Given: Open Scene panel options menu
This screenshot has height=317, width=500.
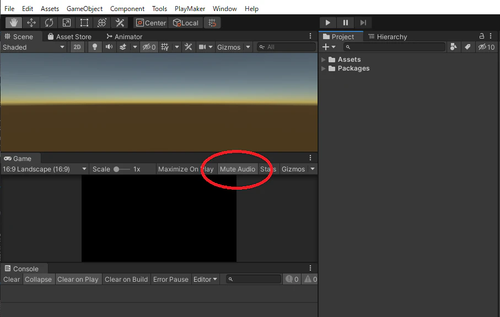Looking at the screenshot, I should pos(310,36).
